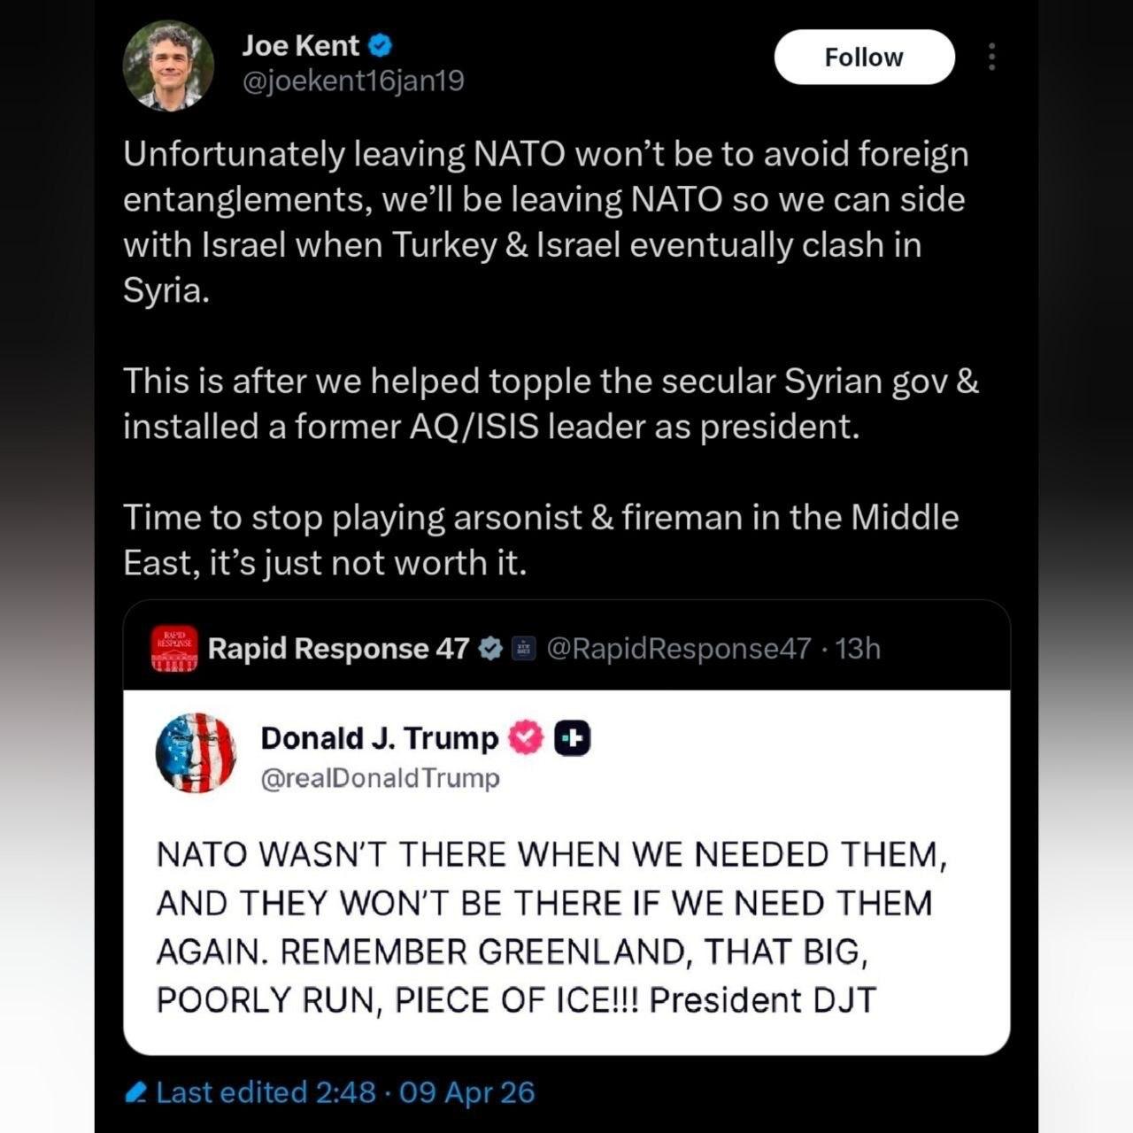Click the Rapid Response 47 avatar icon
The image size is (1133, 1133).
tap(173, 649)
